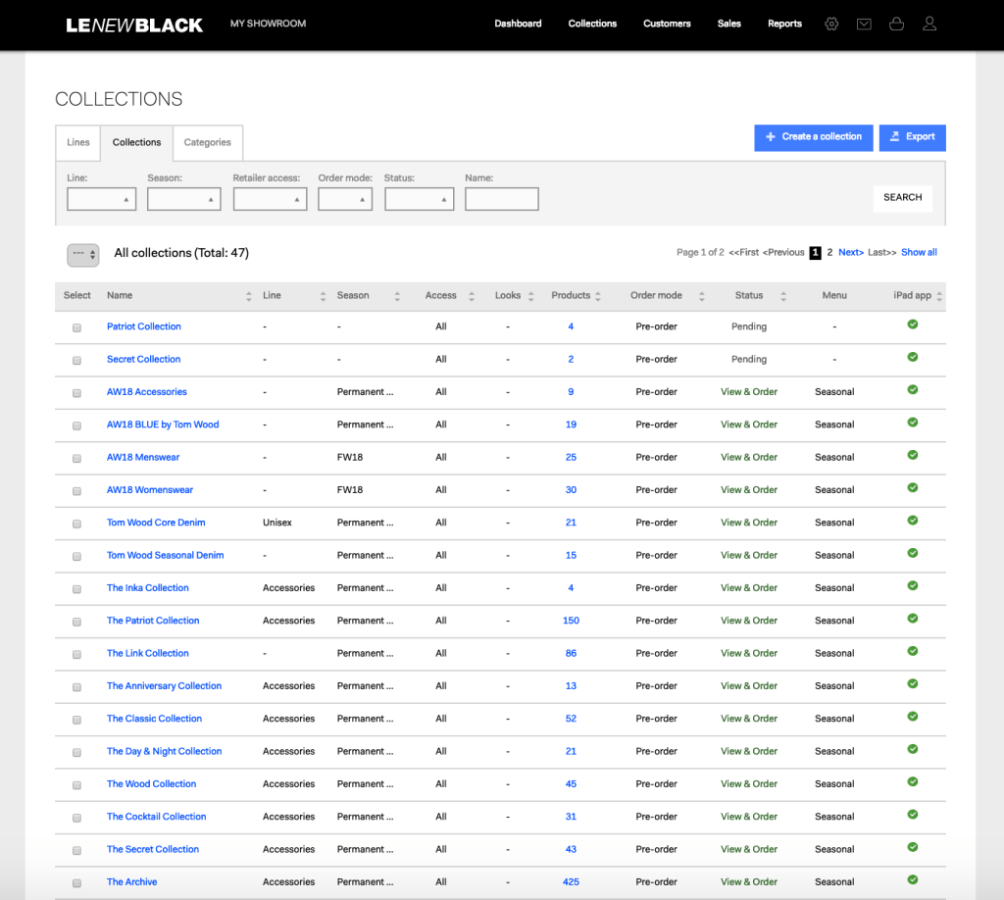The image size is (1004, 900).
Task: Sort table by Name column arrows
Action: click(248, 296)
